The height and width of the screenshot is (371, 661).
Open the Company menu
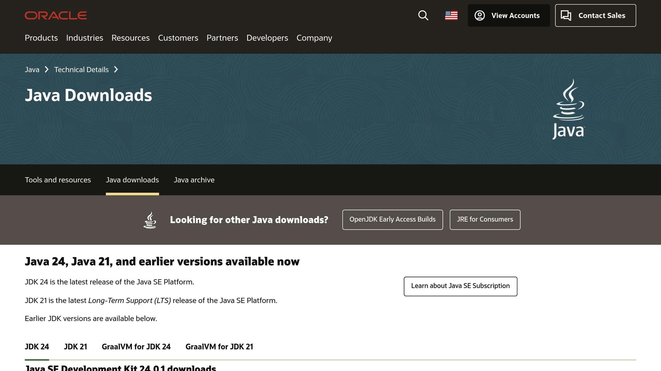[314, 38]
